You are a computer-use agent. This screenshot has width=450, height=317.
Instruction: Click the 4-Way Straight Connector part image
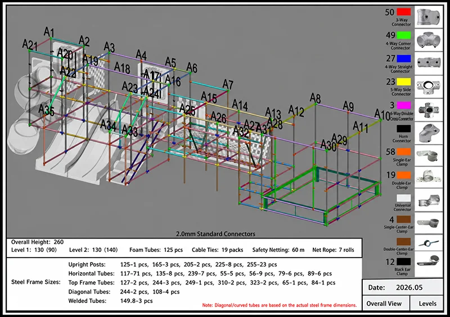click(429, 63)
